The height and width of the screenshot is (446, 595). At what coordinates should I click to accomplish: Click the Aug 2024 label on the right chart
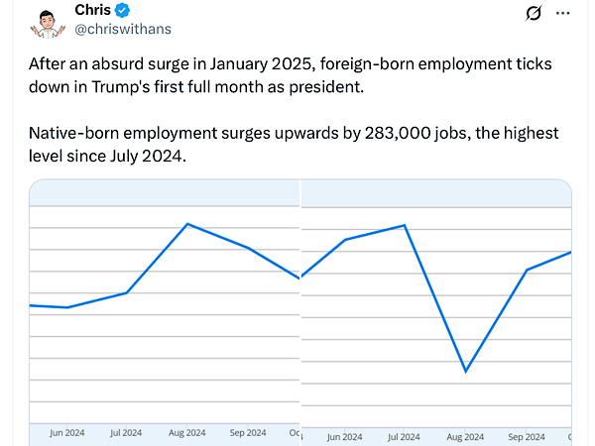point(465,436)
